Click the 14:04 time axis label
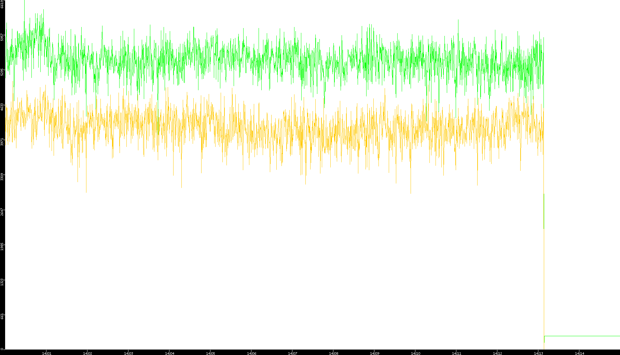 pyautogui.click(x=169, y=353)
